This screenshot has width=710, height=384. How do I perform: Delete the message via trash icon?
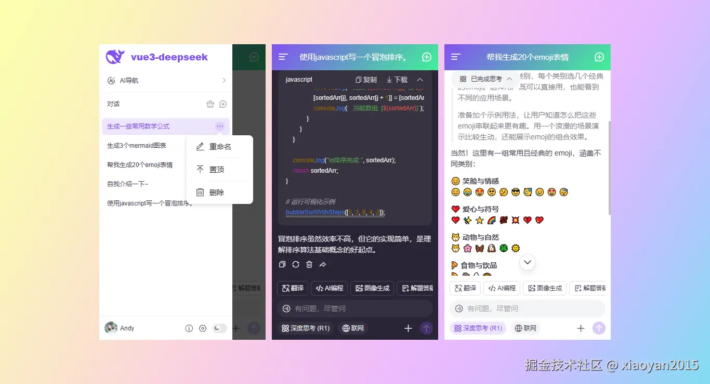(309, 264)
